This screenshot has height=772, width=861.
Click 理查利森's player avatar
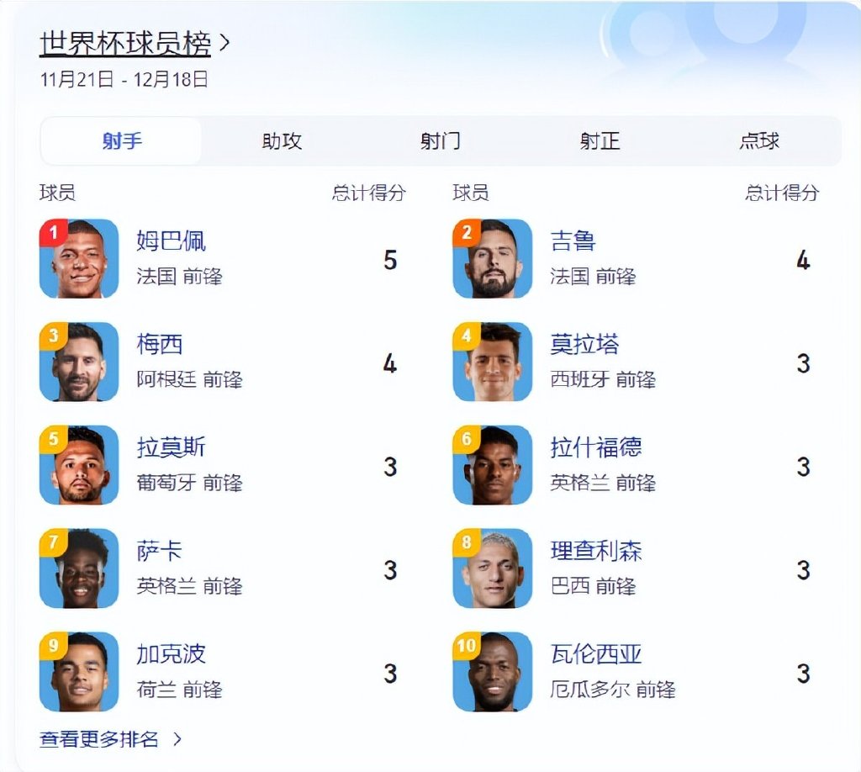(x=493, y=568)
